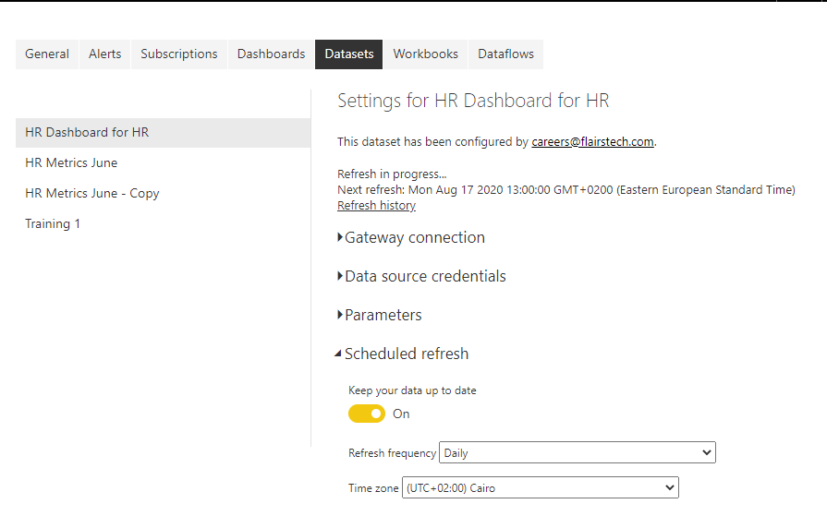Open the Time zone Cairo dropdown
The image size is (827, 516).
click(540, 487)
